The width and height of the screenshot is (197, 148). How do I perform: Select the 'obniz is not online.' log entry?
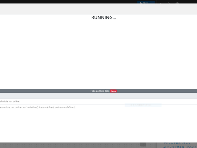tap(10, 101)
